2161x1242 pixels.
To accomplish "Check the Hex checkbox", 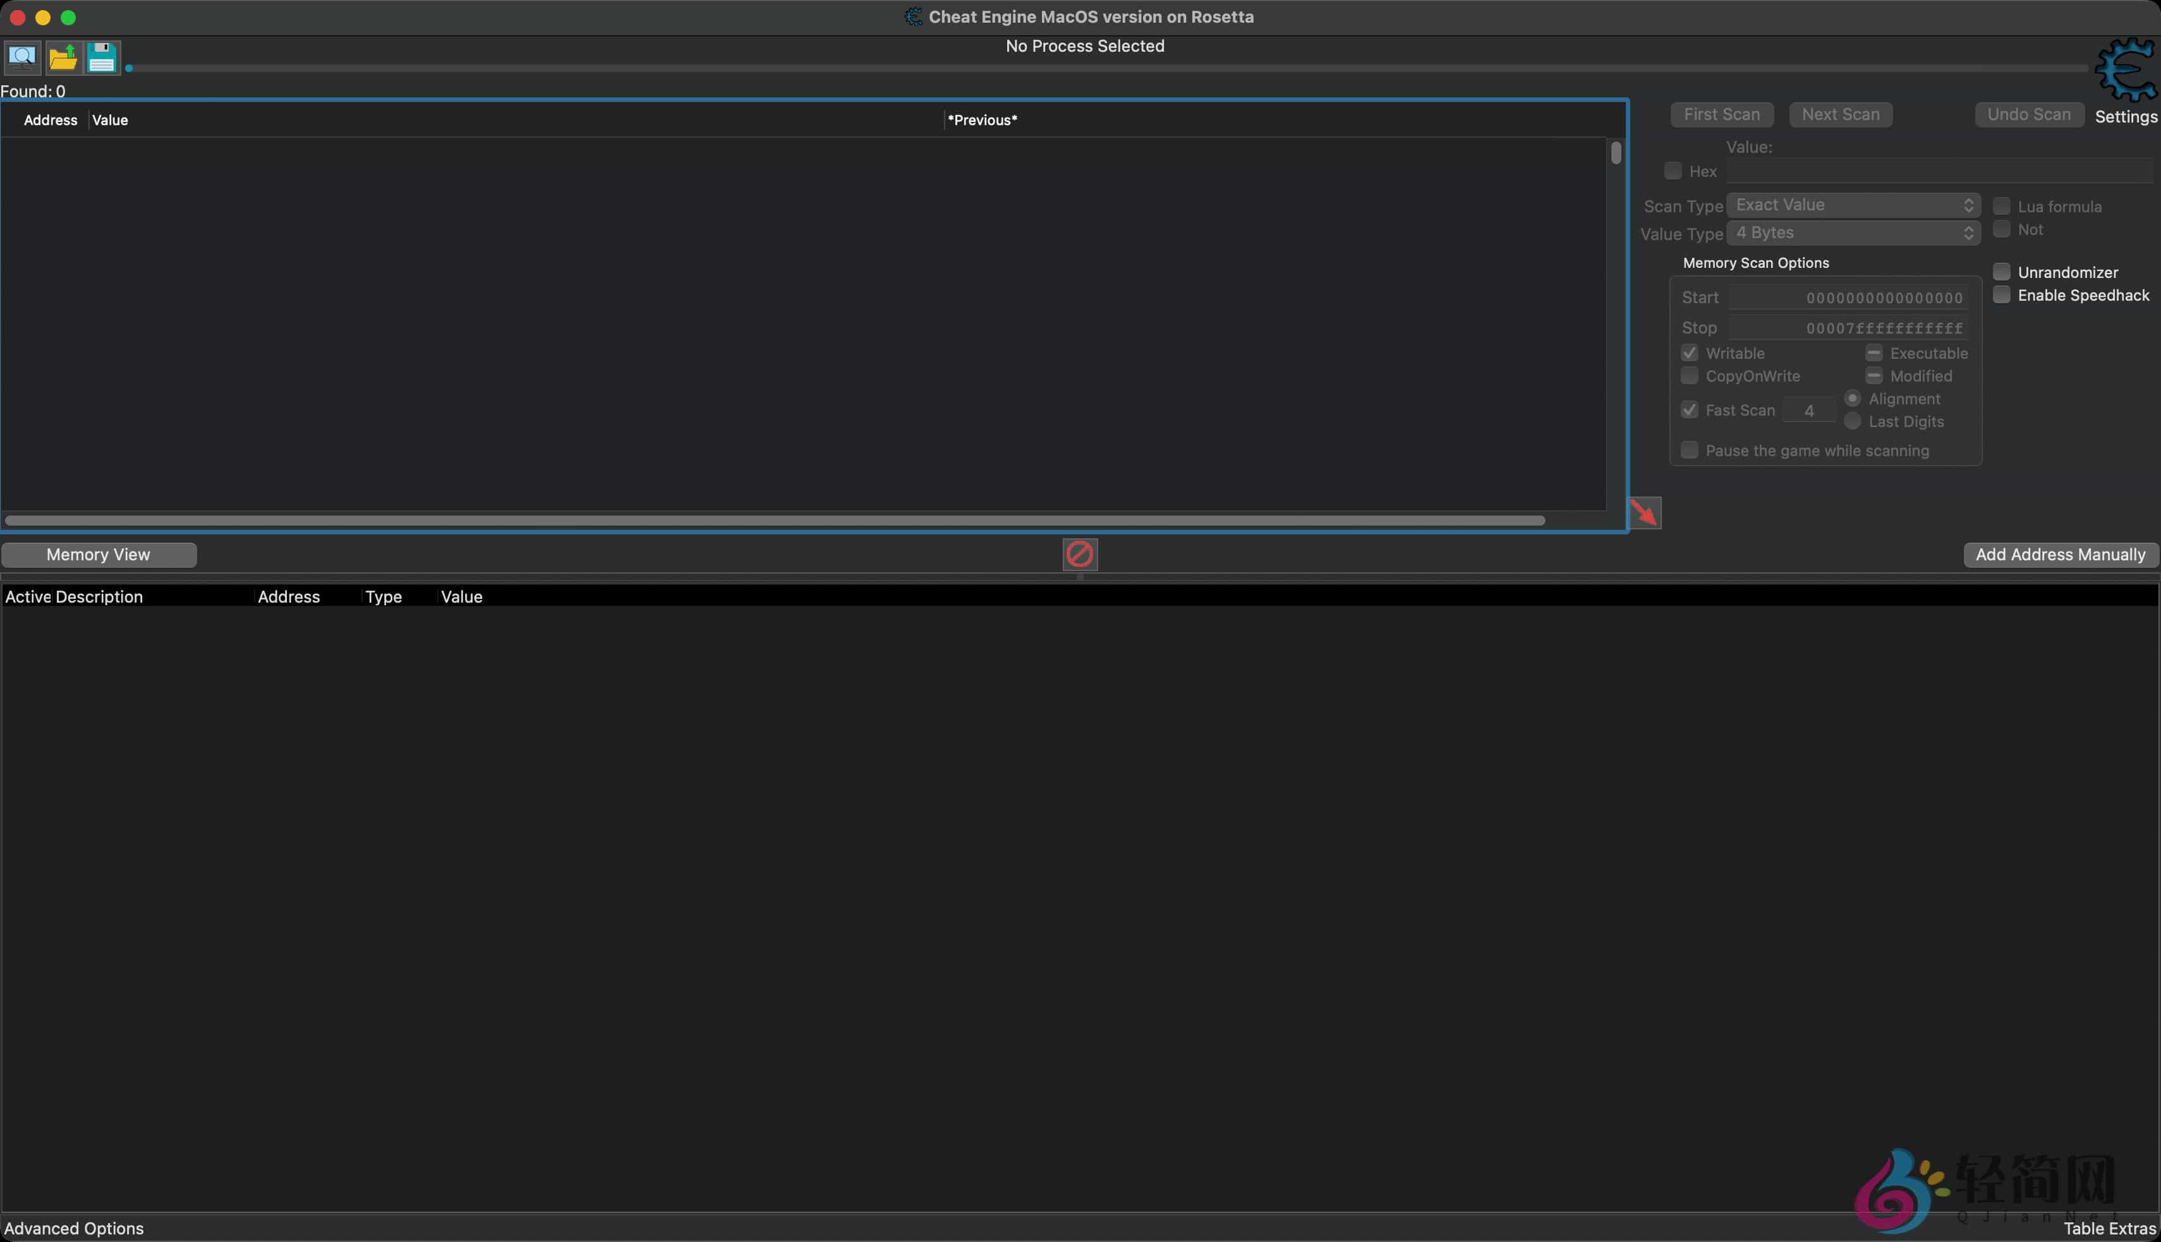I will (x=1673, y=171).
